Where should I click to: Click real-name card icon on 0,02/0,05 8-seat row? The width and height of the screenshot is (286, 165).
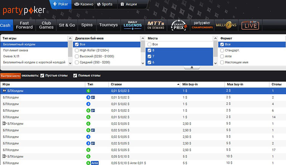[93, 143]
